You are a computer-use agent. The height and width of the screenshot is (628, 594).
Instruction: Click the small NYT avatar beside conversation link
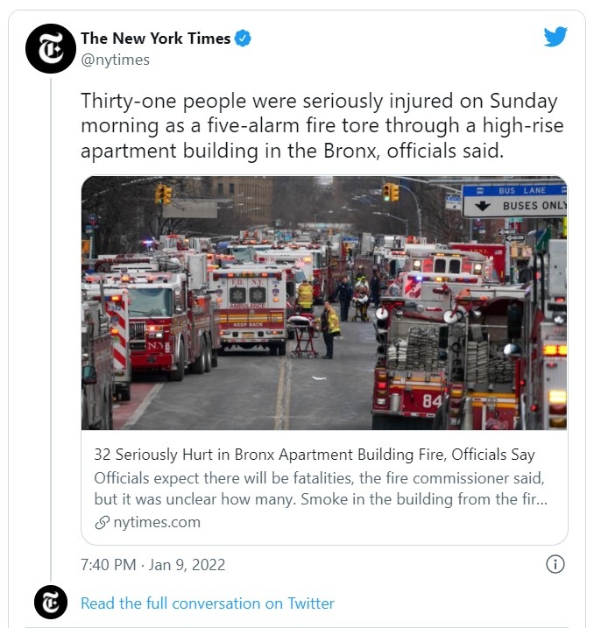tap(51, 602)
